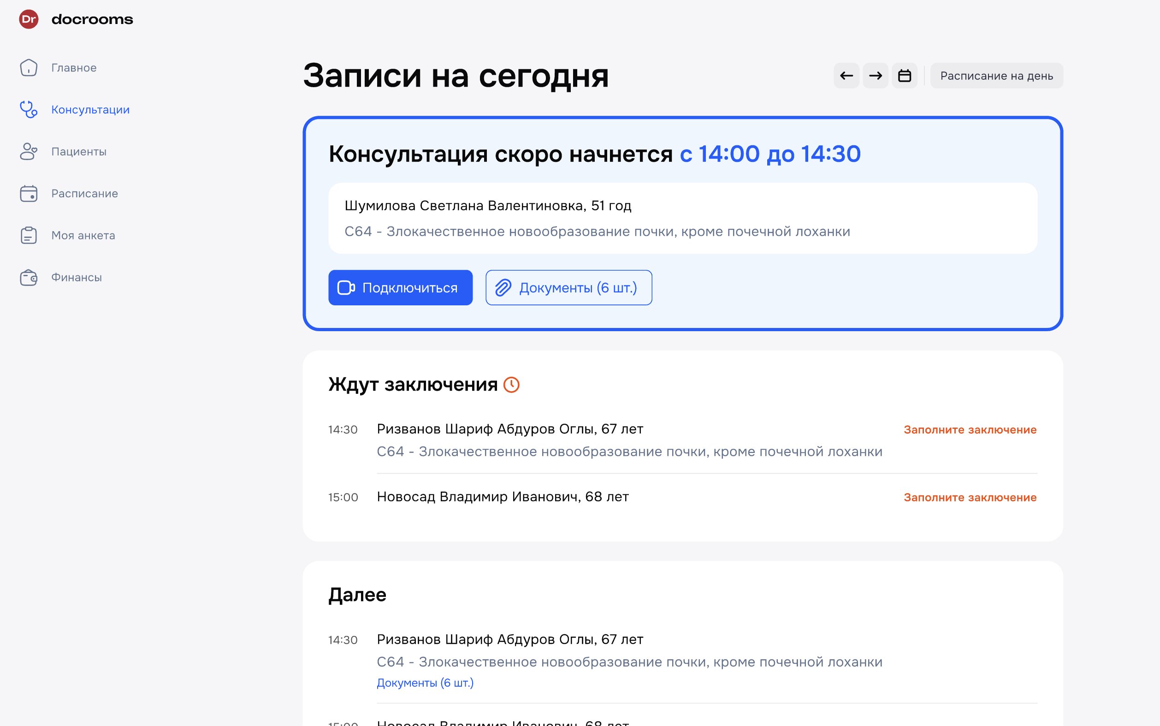Click Заполните заключение for Ризванов Шариф
Viewport: 1160px width, 726px height.
click(970, 430)
